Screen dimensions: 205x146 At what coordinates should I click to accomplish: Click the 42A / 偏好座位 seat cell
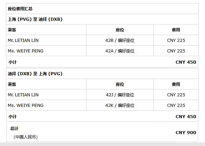[x=120, y=51]
